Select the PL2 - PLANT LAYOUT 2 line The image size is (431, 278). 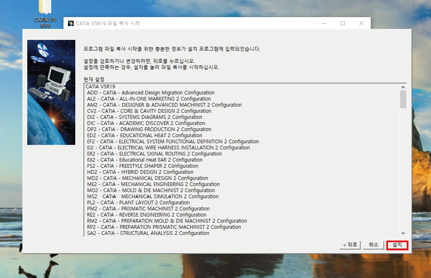click(x=138, y=202)
